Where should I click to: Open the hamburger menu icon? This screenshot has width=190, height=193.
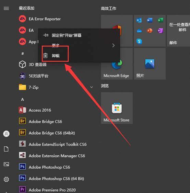[6, 9]
